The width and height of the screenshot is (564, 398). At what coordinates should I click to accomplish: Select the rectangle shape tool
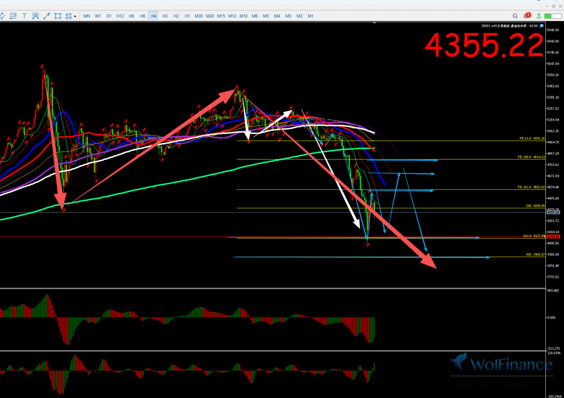point(58,16)
